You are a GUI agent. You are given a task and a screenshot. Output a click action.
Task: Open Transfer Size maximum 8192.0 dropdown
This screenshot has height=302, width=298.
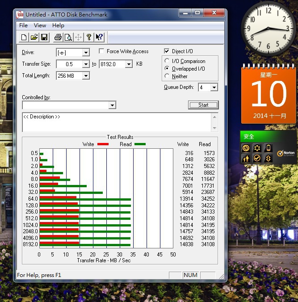point(129,64)
